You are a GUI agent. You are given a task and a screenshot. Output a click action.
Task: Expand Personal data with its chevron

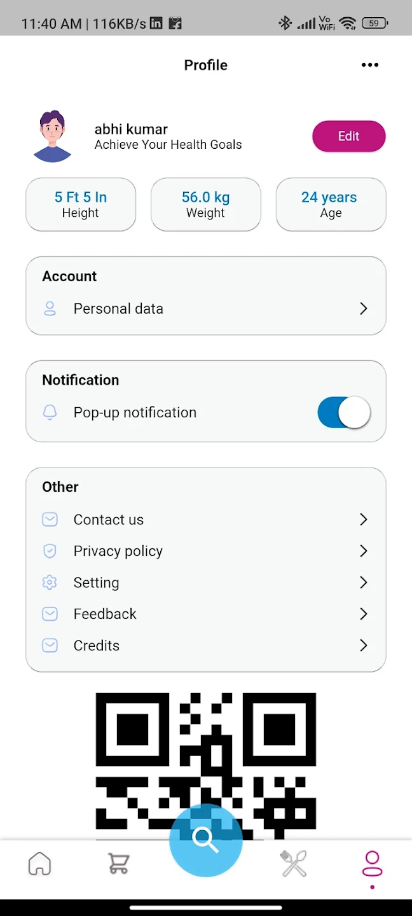point(363,309)
